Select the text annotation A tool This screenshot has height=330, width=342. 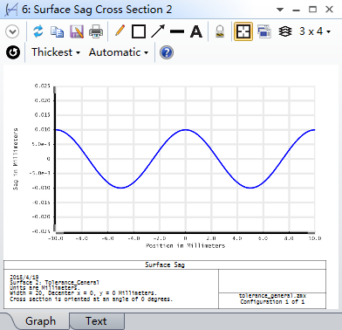pyautogui.click(x=196, y=31)
